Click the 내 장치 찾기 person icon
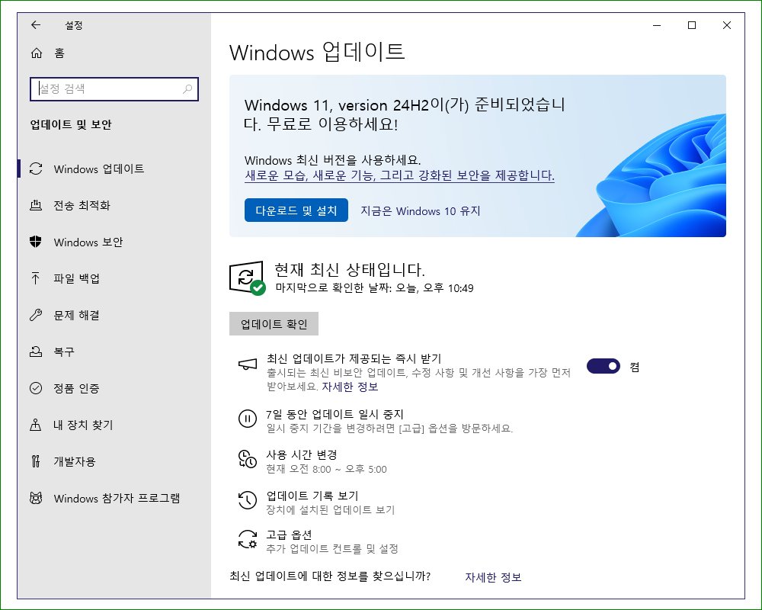This screenshot has width=762, height=610. pos(36,425)
